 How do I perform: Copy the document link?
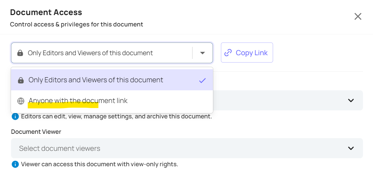coord(247,53)
